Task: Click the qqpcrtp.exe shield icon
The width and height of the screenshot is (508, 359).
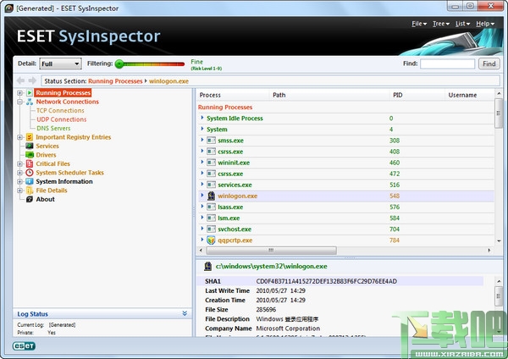Action: tap(211, 240)
